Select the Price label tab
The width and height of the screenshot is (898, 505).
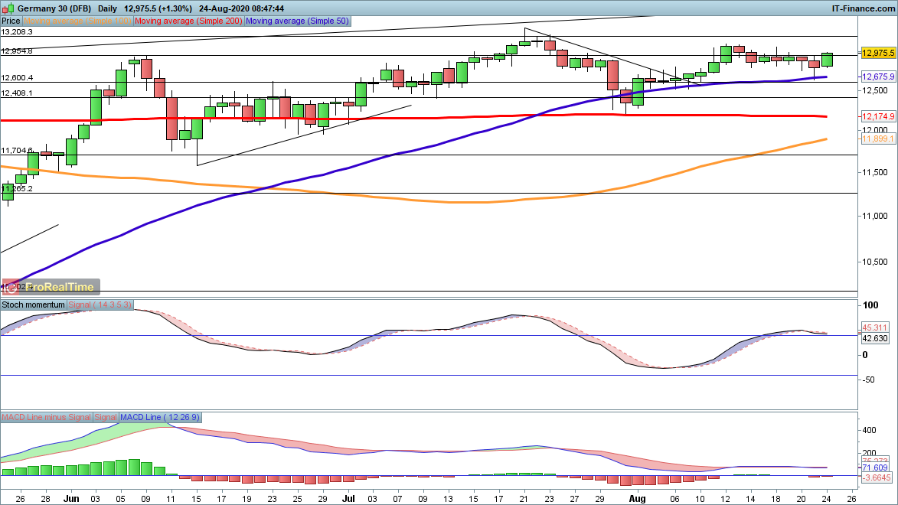[x=11, y=22]
